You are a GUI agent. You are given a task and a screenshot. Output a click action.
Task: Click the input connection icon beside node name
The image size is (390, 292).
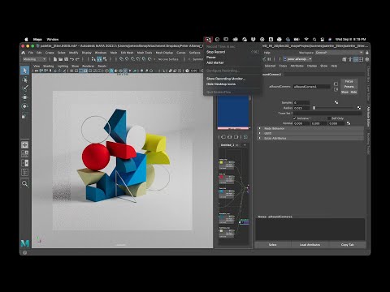pyautogui.click(x=336, y=84)
